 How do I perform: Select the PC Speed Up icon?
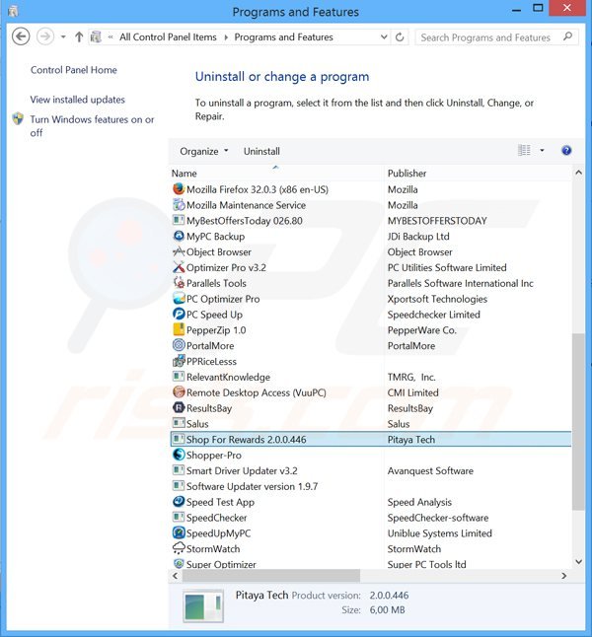179,314
